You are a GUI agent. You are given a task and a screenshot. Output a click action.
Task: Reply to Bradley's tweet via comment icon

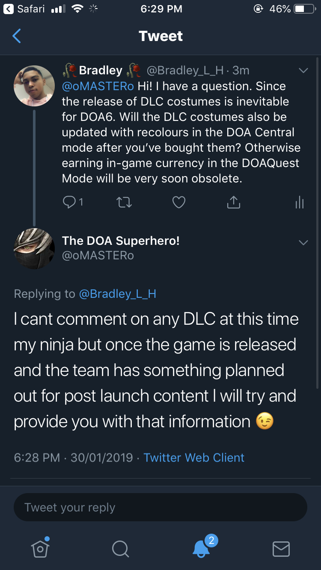[x=69, y=202]
